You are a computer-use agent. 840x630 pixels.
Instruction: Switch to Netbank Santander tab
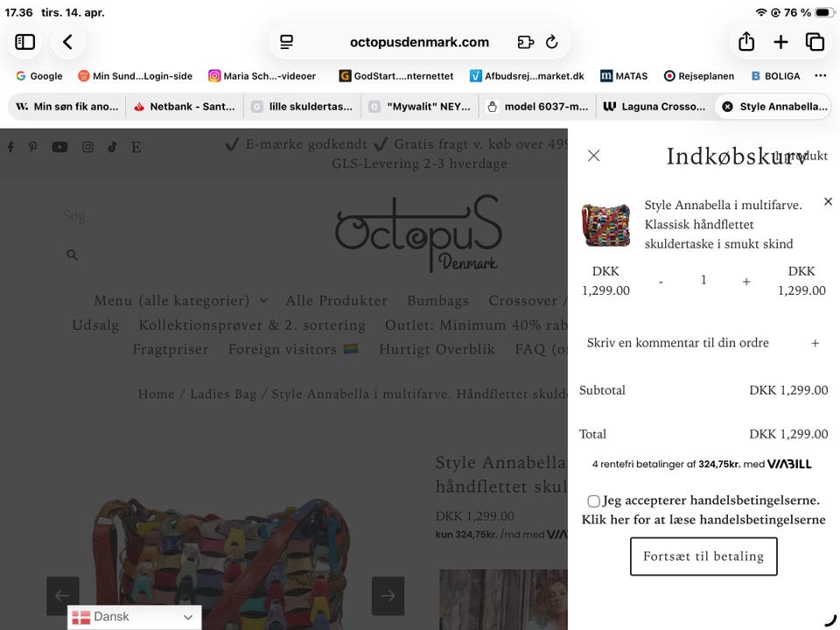[185, 107]
